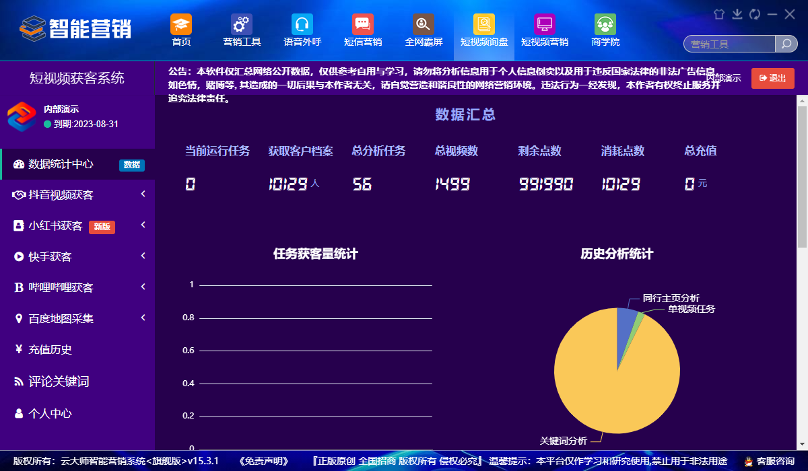Click the map pin icon beside 百度地图采集

coord(19,319)
